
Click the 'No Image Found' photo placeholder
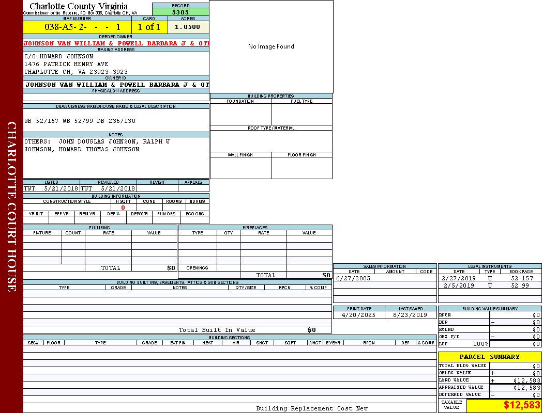271,46
